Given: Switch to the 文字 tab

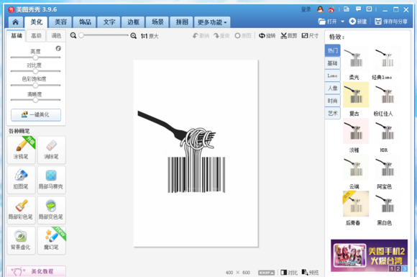Looking at the screenshot, I should pyautogui.click(x=109, y=22).
